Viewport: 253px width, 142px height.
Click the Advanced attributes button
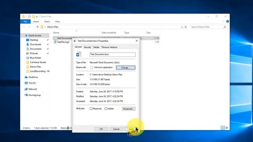tap(128, 109)
